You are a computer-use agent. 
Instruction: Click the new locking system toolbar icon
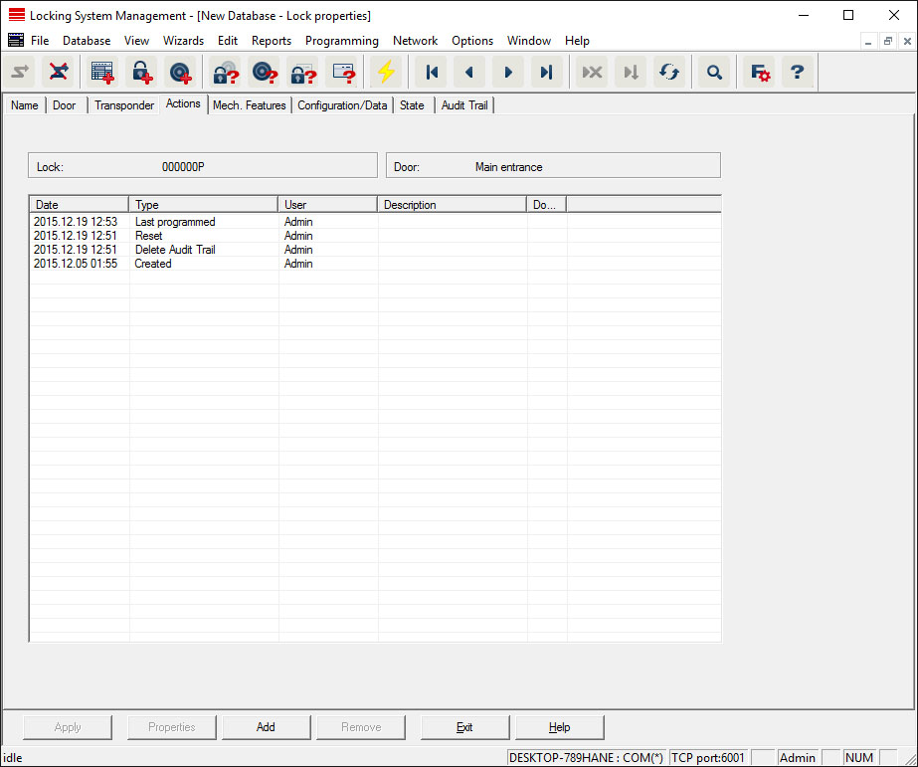click(x=102, y=72)
